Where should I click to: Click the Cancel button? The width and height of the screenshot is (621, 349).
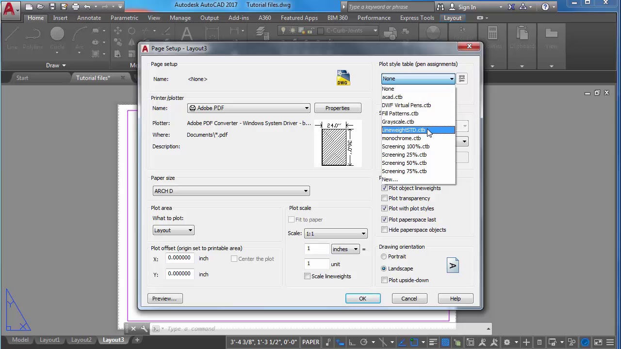[x=409, y=299]
